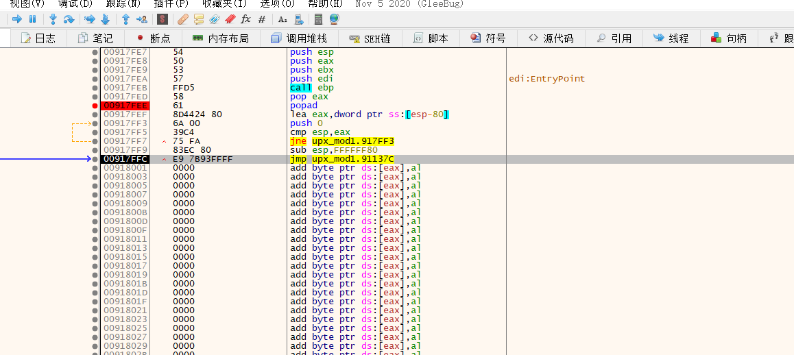Image resolution: width=794 pixels, height=355 pixels.
Task: Select the popad instruction
Action: [x=304, y=106]
